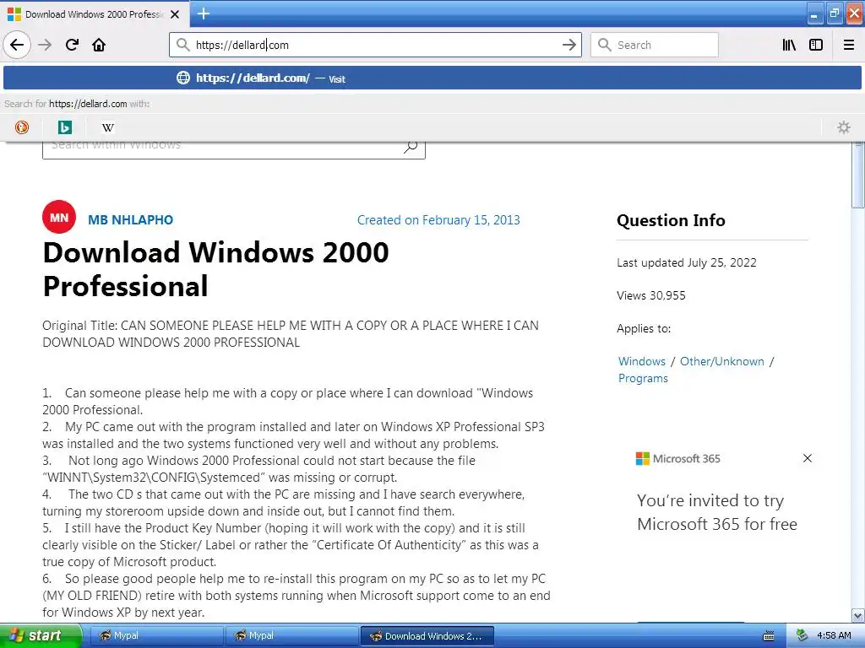Click the forward navigation arrow

[45, 45]
